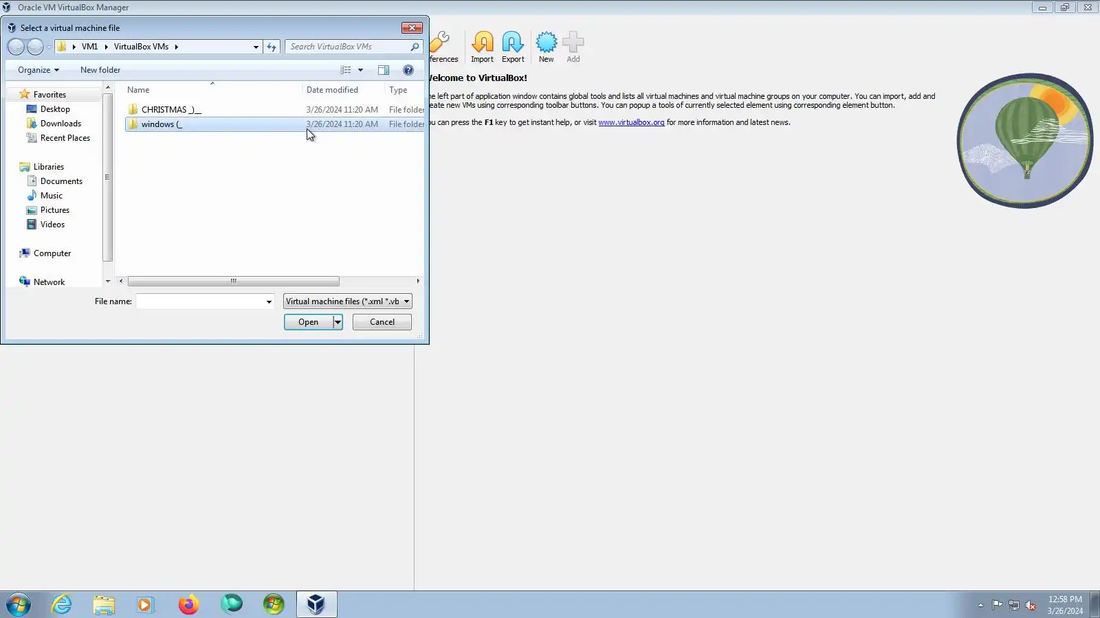Click the file list's right scroll arrow

click(418, 282)
